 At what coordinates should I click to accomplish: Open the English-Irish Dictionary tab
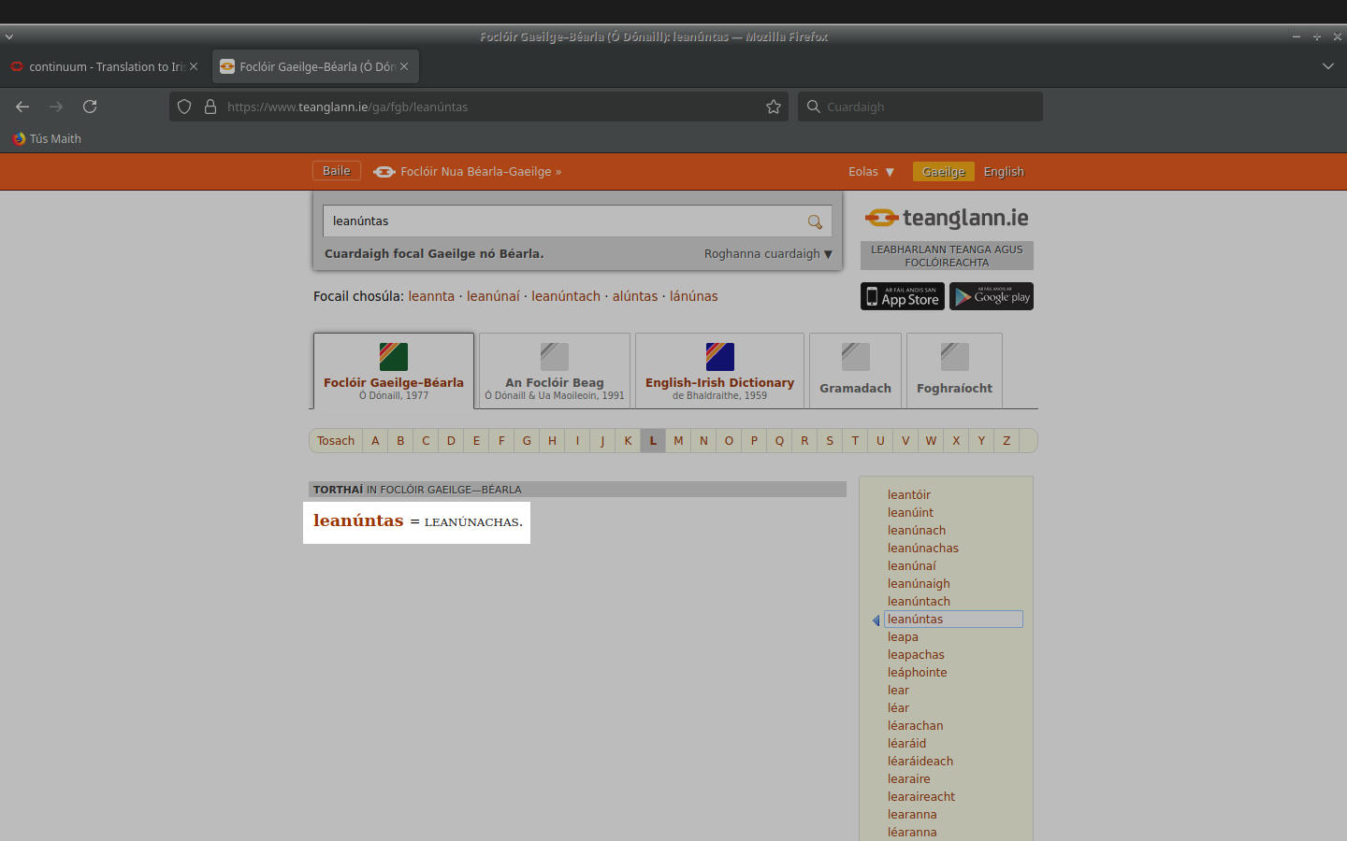click(x=719, y=371)
